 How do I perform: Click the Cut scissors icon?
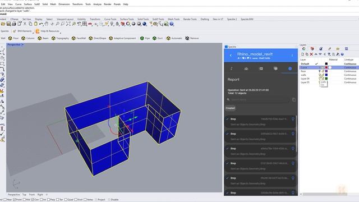(x=25, y=24)
